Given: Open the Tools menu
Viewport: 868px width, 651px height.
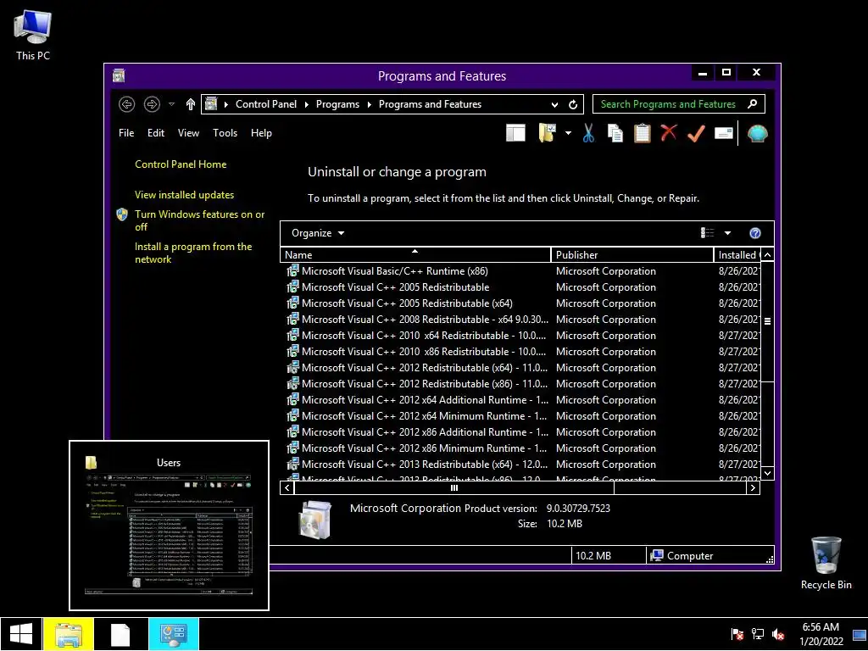Looking at the screenshot, I should pyautogui.click(x=225, y=133).
